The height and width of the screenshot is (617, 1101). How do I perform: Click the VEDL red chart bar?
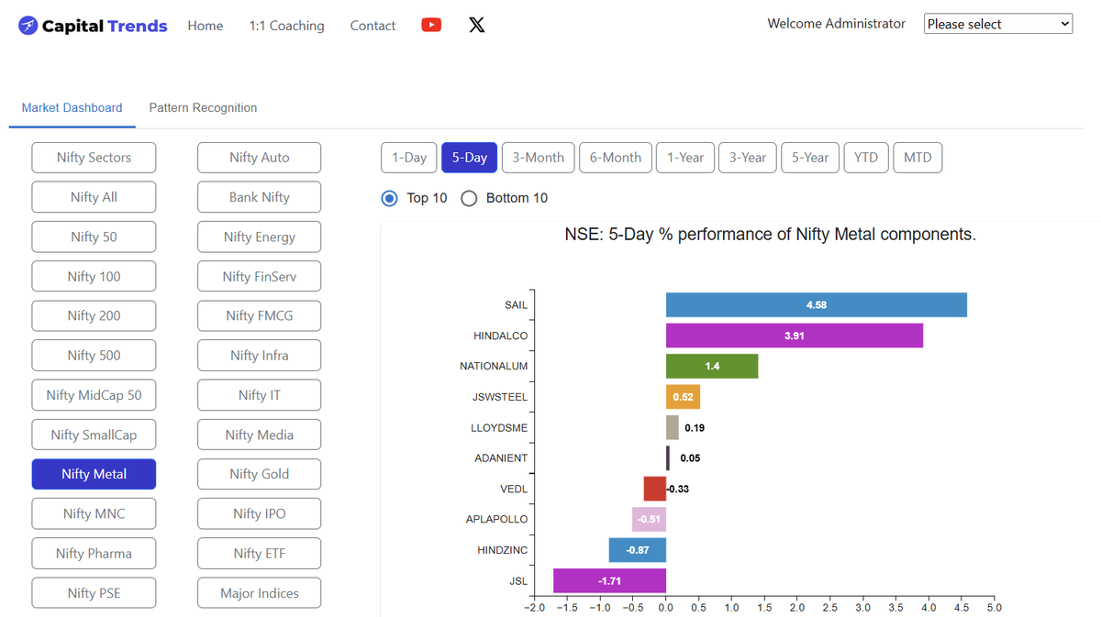[655, 489]
